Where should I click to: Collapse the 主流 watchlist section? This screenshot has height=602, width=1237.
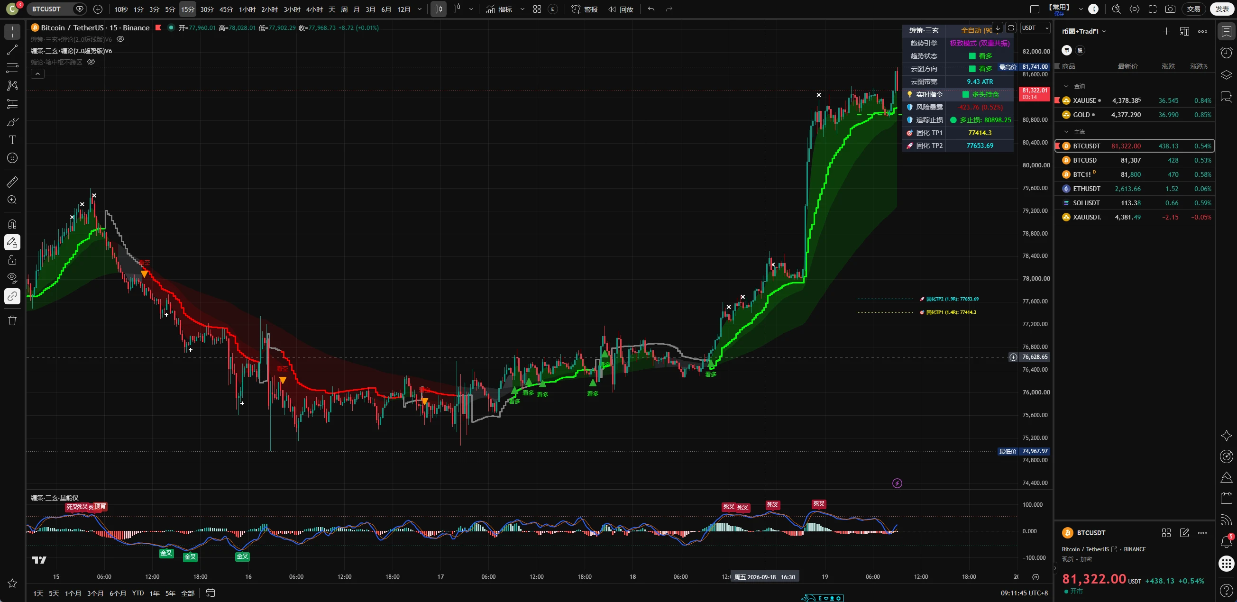coord(1066,132)
